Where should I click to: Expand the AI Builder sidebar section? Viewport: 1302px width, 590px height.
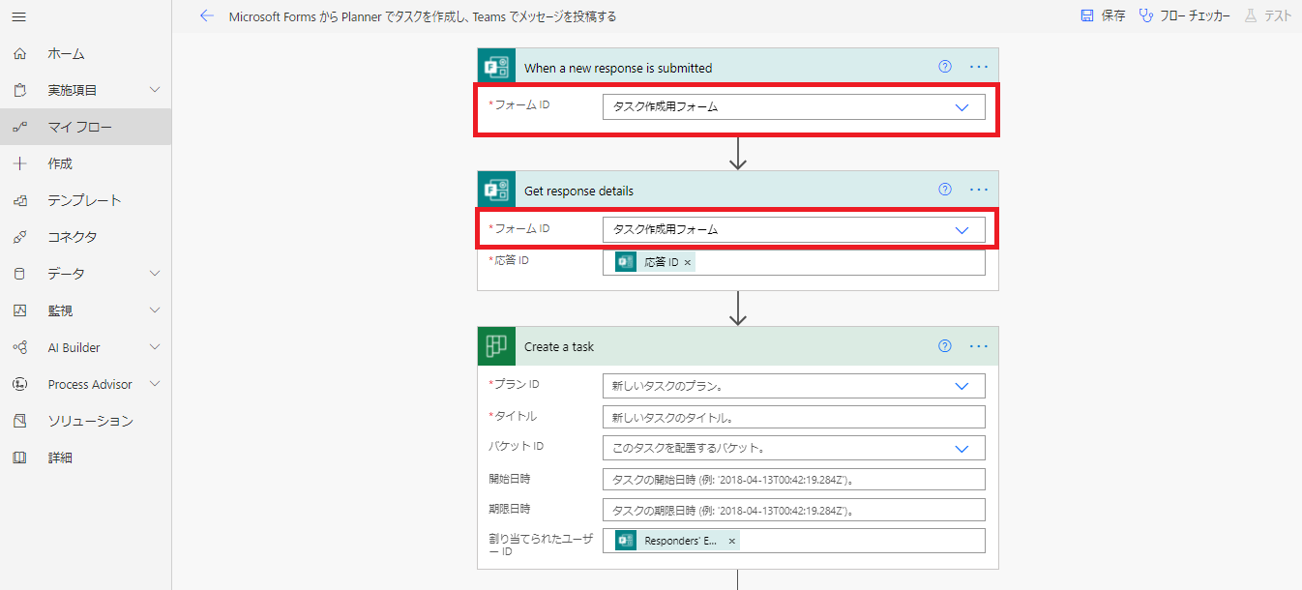coord(155,348)
